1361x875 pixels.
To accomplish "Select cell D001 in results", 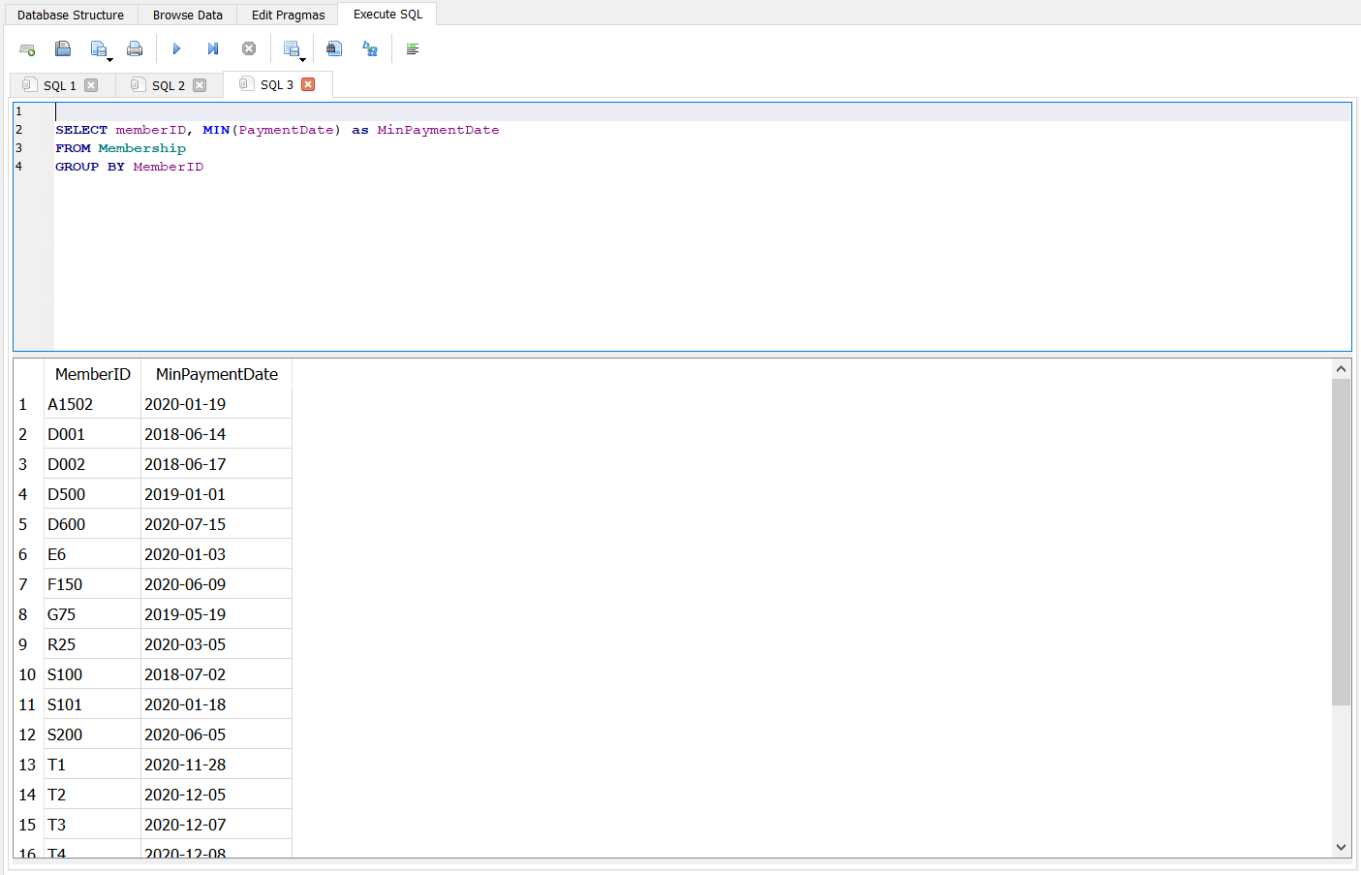I will (x=92, y=434).
